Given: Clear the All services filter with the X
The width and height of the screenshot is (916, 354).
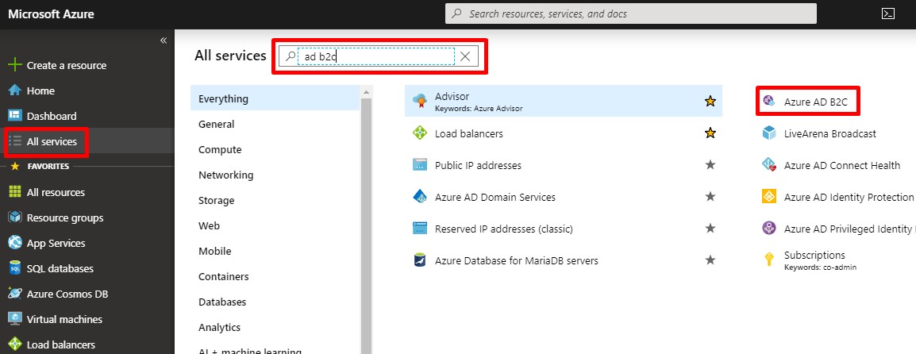Looking at the screenshot, I should pos(466,56).
